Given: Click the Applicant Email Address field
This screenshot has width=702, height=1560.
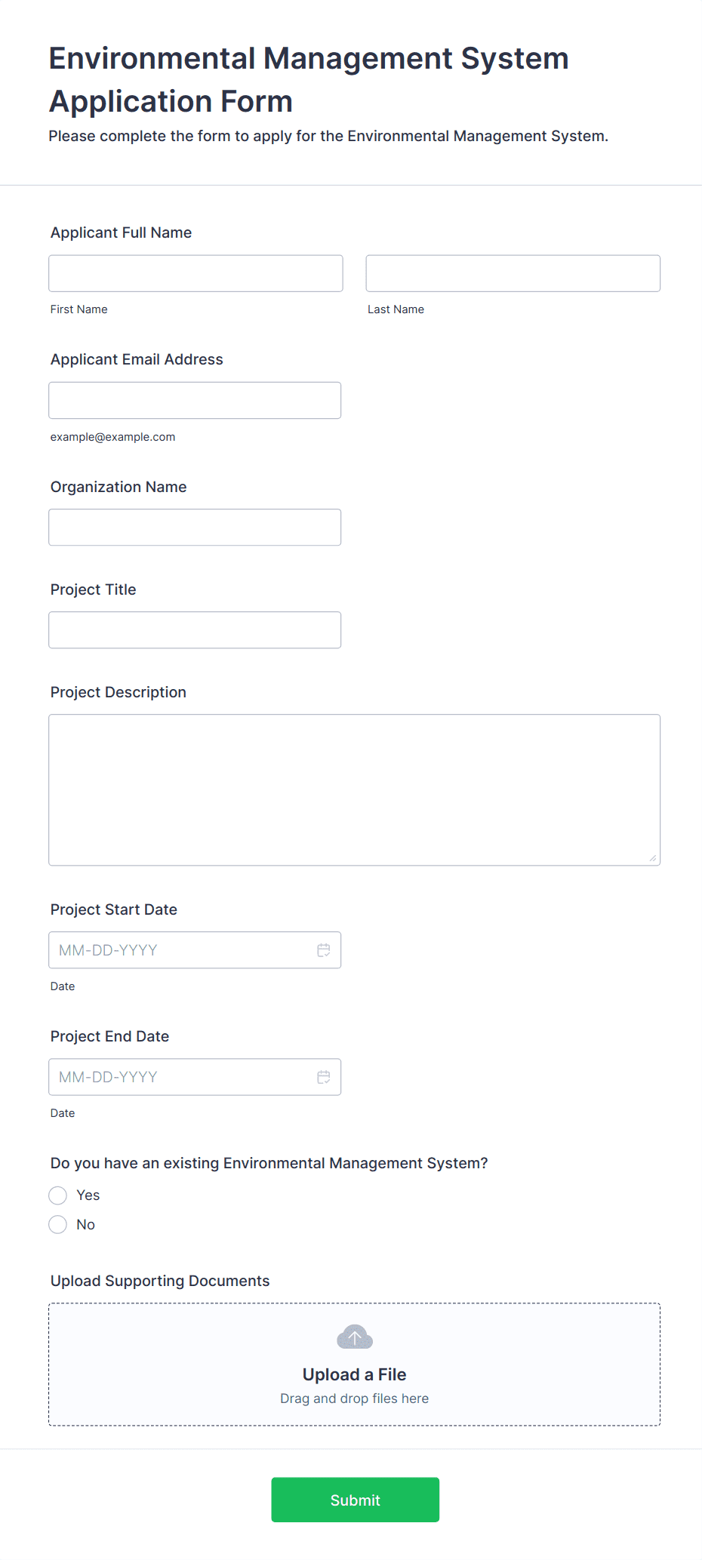Looking at the screenshot, I should (x=195, y=400).
